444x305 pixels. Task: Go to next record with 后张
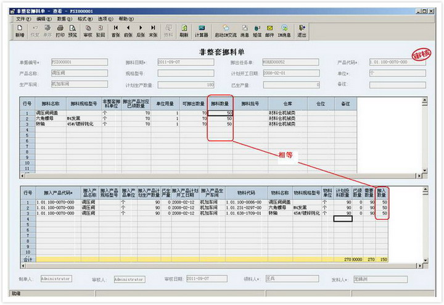click(141, 31)
